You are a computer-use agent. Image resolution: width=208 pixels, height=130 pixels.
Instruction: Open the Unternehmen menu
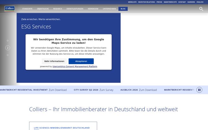pos(109,9)
